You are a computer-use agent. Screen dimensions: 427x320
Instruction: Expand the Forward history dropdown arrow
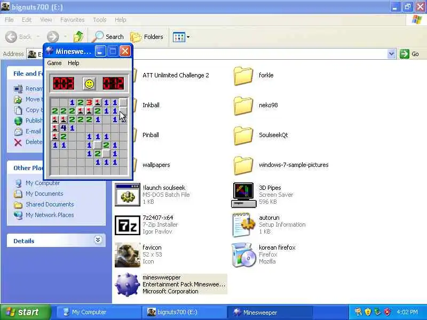[x=65, y=36]
